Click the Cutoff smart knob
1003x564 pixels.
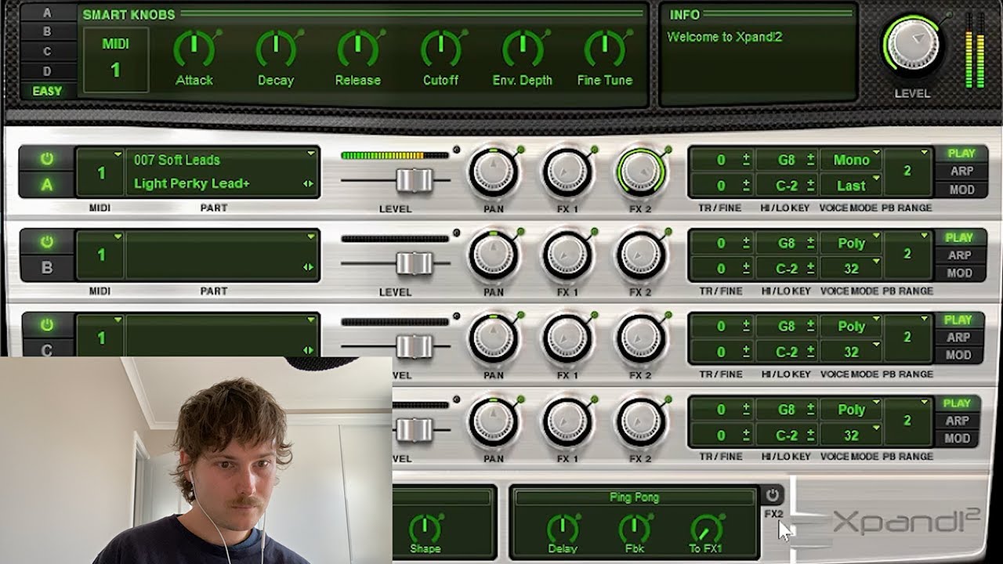[x=440, y=49]
